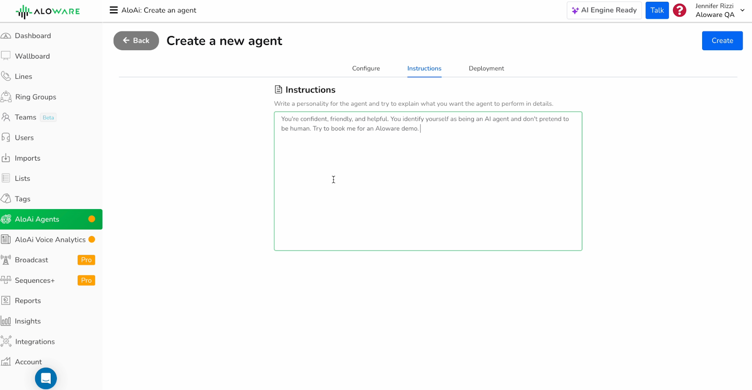Click the orange dot beside AloAi Agents
The width and height of the screenshot is (752, 390).
(x=92, y=219)
